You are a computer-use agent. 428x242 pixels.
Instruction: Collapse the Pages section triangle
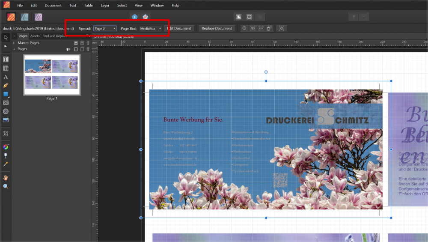click(x=14, y=49)
